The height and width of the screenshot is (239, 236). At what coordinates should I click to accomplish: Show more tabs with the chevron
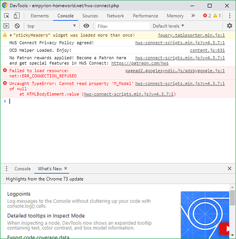[x=193, y=16]
